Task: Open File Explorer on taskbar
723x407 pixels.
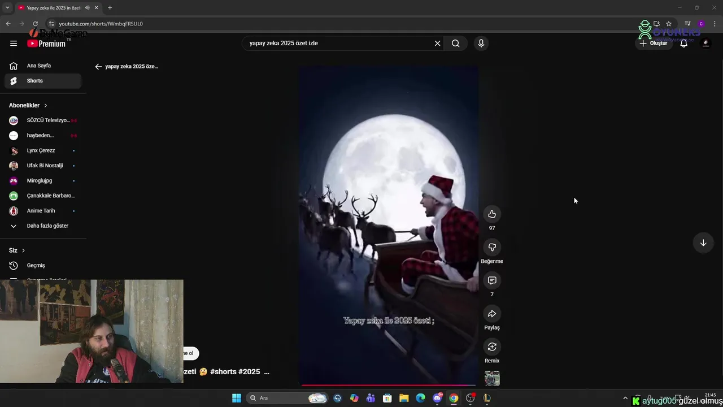Action: coord(404,398)
